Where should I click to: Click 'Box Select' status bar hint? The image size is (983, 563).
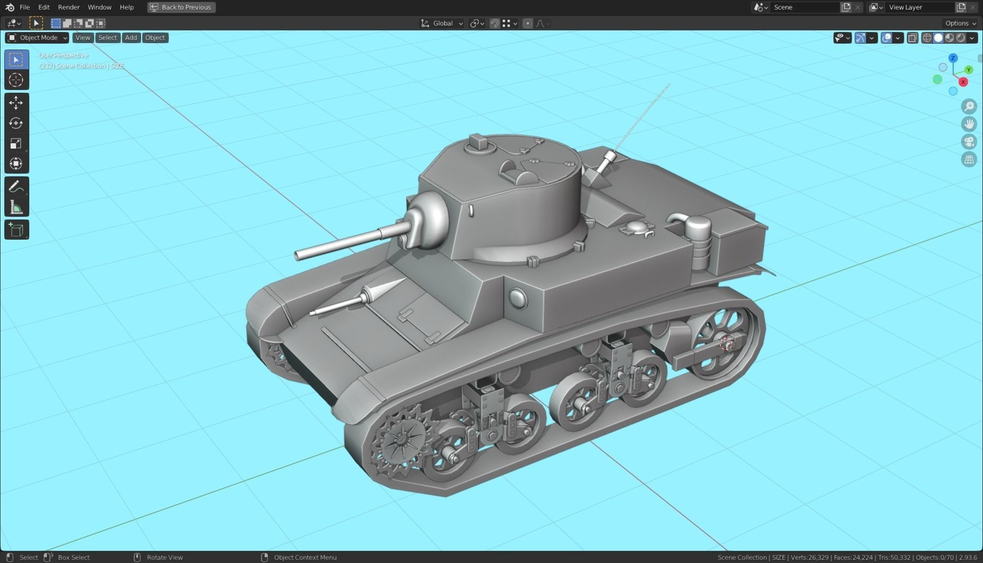point(73,557)
